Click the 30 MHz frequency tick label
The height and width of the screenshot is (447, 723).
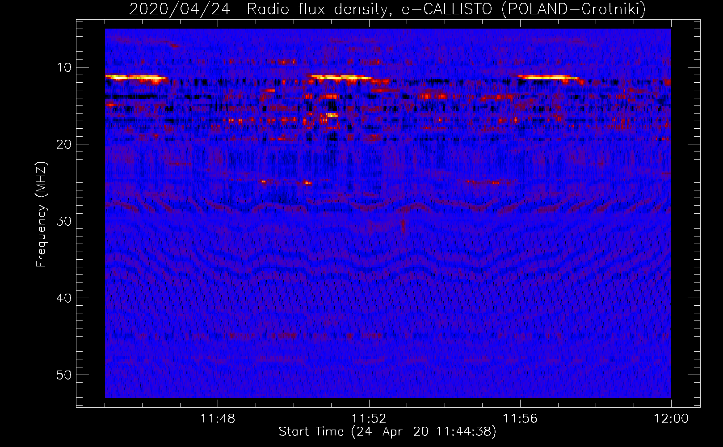coord(64,221)
